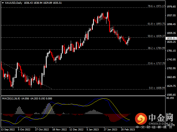
Task: Select the XAUUSD,Daily chart title
Action: click(x=12, y=3)
